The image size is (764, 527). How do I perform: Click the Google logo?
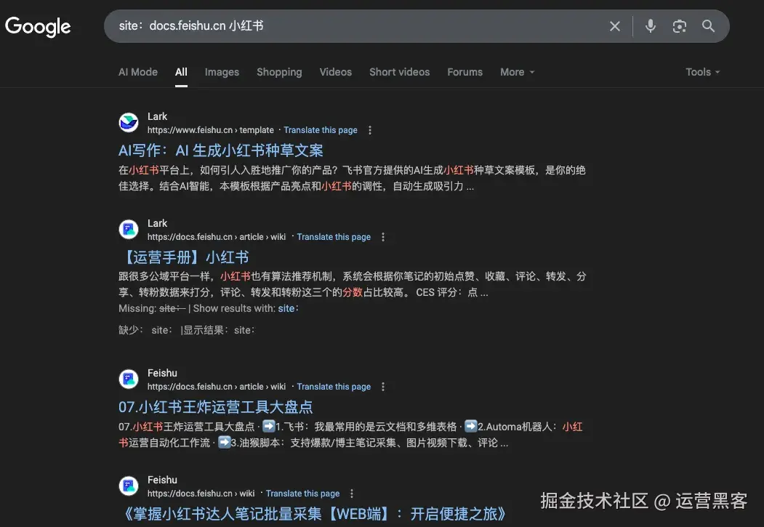click(38, 26)
